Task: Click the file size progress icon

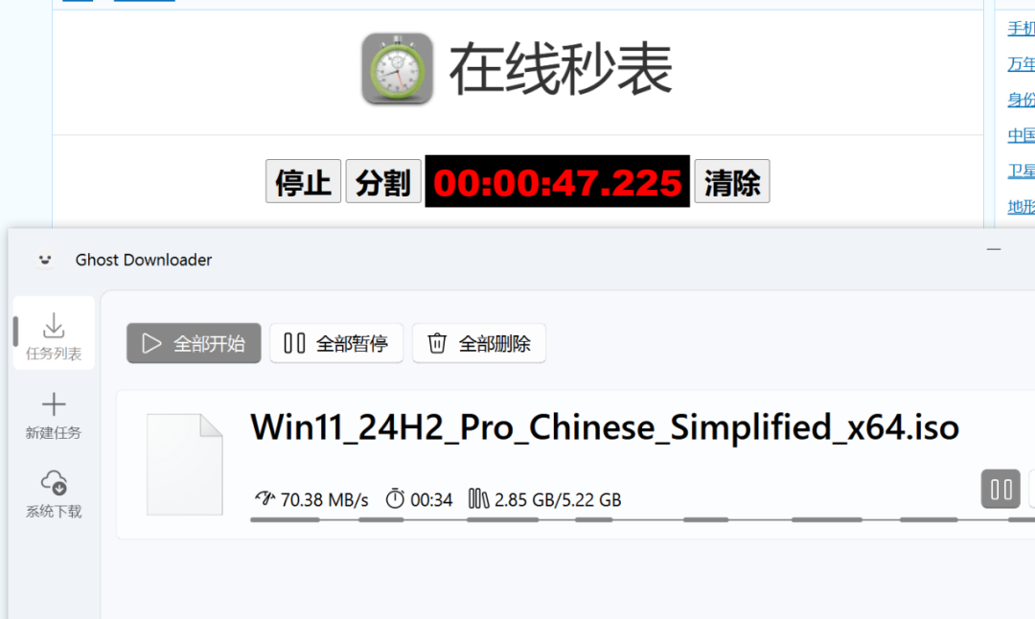Action: point(478,499)
